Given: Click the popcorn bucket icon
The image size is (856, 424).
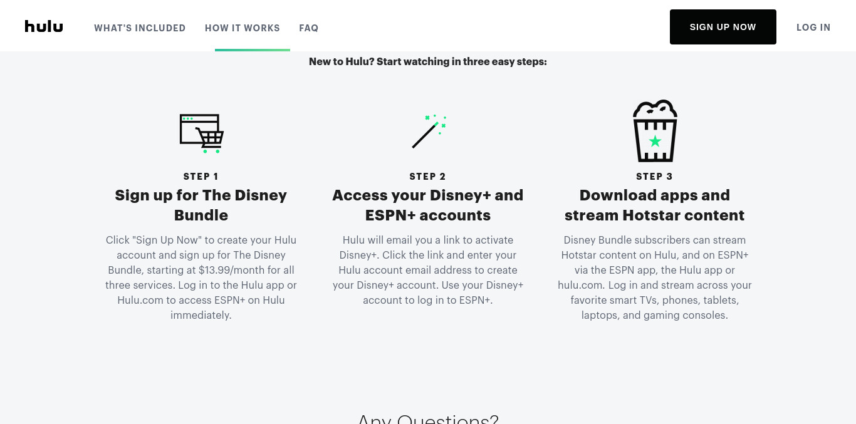Looking at the screenshot, I should click(x=655, y=131).
